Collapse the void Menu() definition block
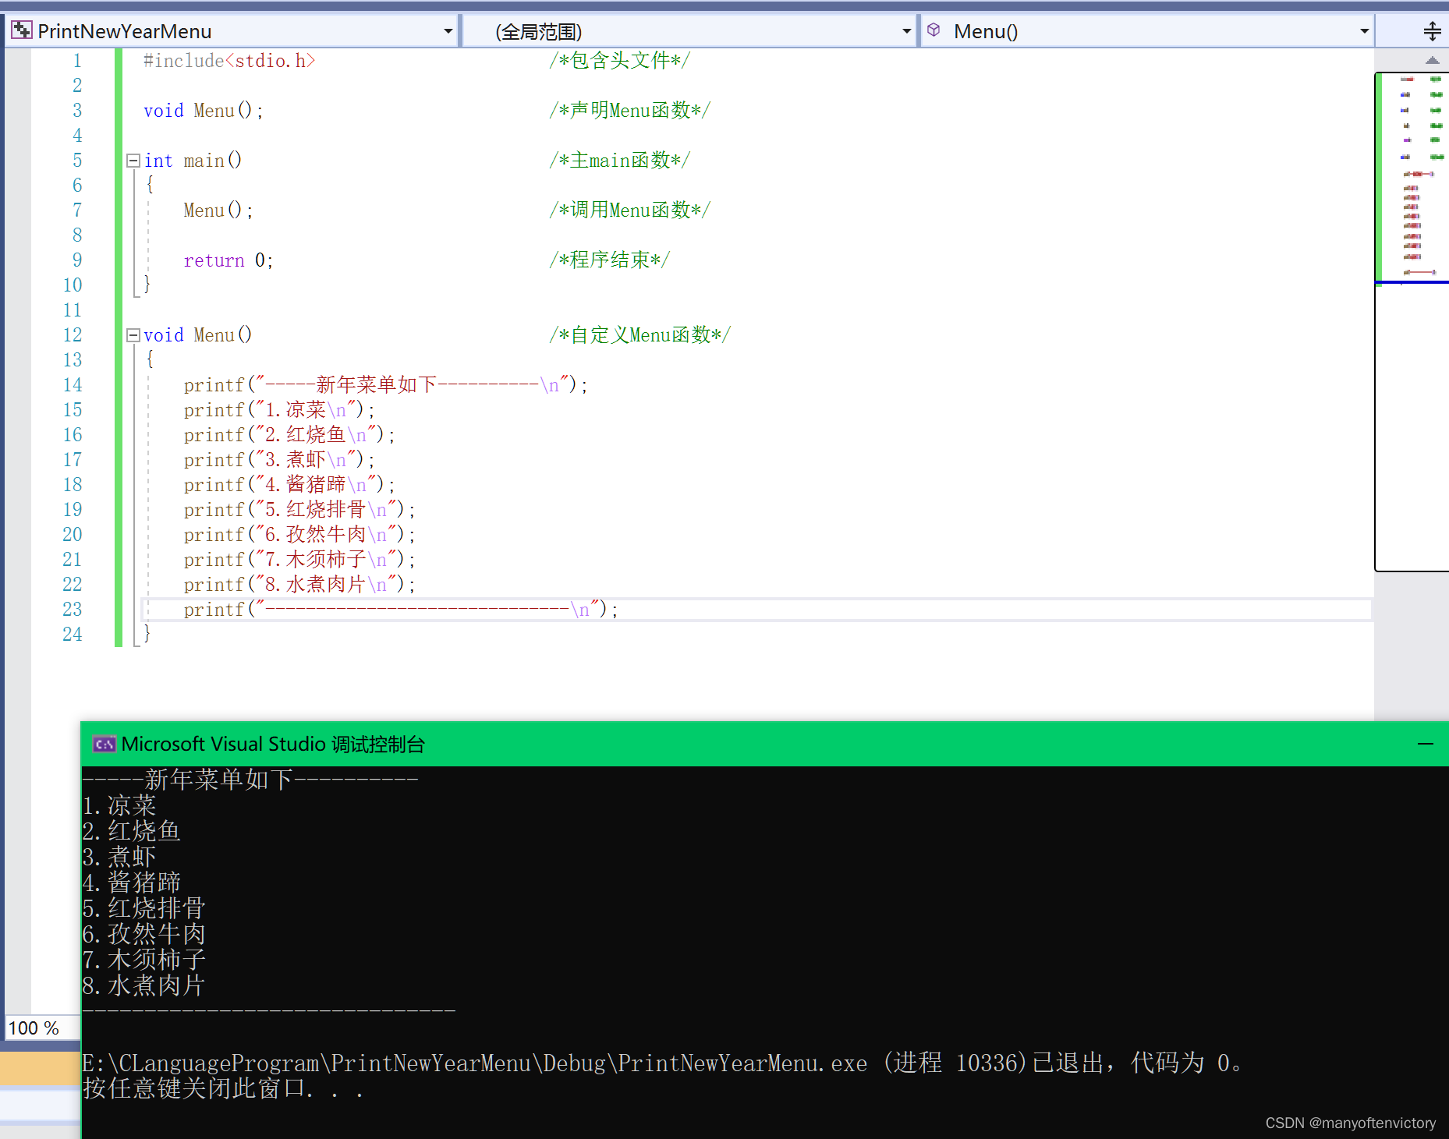Image resolution: width=1449 pixels, height=1139 pixels. coord(133,335)
